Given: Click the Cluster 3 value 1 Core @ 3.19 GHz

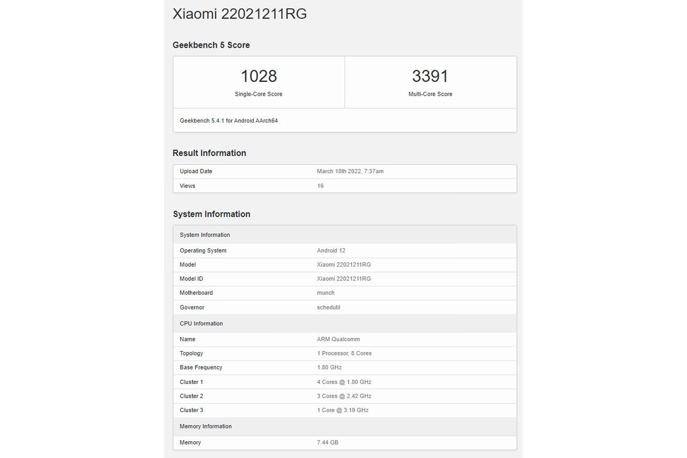Looking at the screenshot, I should coord(342,410).
